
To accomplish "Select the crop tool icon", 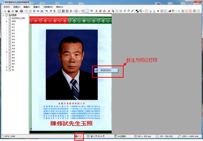I will [113, 11].
